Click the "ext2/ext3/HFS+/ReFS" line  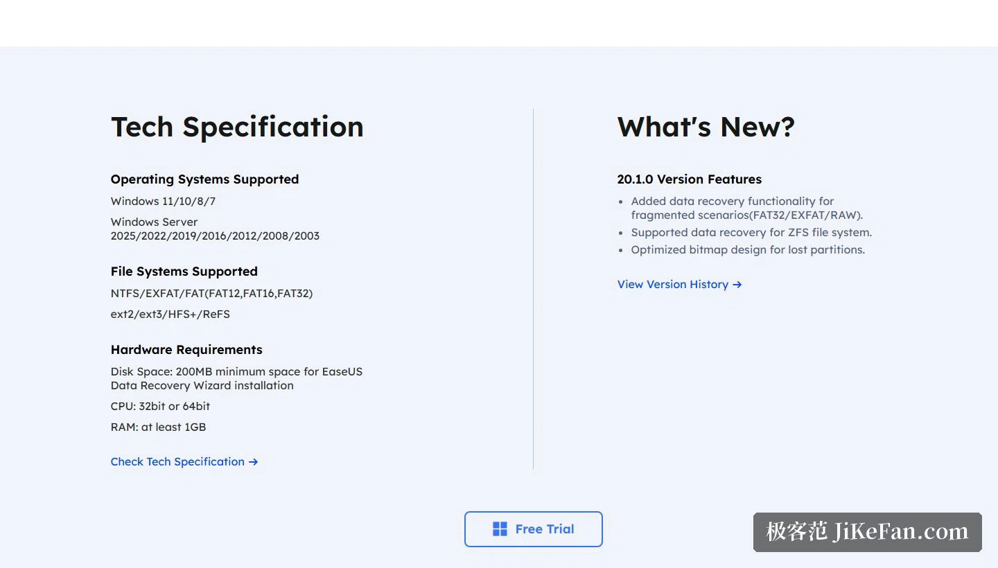[x=170, y=314]
